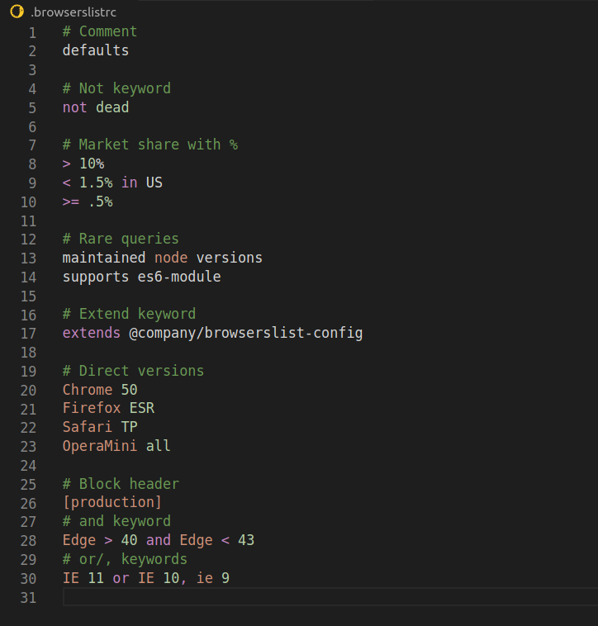Place cursor on 'supports es6-module' text
This screenshot has width=598, height=626.
(142, 277)
